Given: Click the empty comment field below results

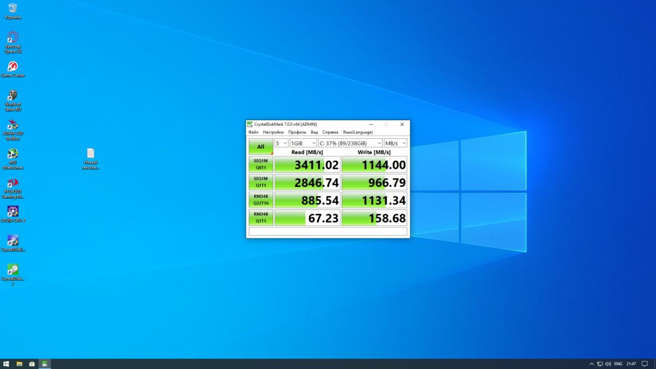Looking at the screenshot, I should pos(328,232).
